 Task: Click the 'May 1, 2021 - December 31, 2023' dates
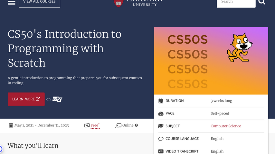pyautogui.click(x=42, y=125)
